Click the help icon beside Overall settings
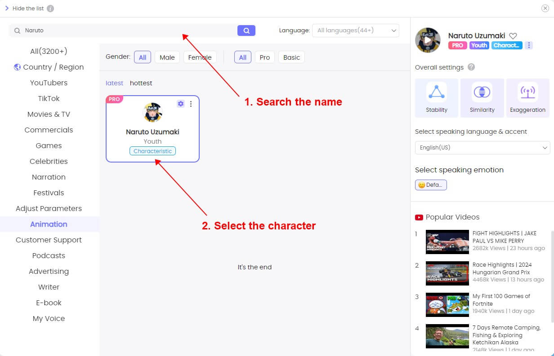The image size is (554, 356). [x=471, y=67]
